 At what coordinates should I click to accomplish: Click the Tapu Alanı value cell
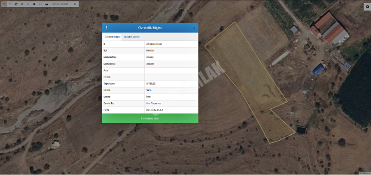click(171, 84)
